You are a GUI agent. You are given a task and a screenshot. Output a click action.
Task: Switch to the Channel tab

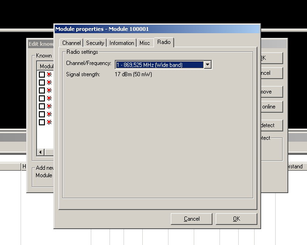[71, 43]
